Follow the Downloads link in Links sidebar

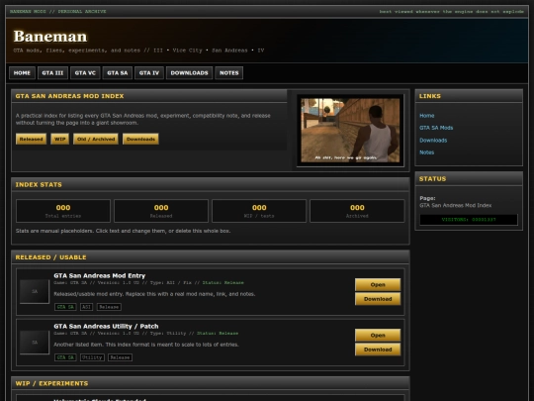[x=433, y=141]
